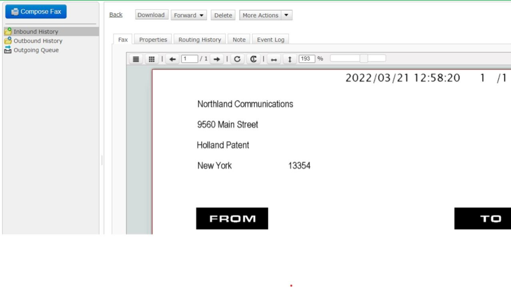Open the Routing History tab

pyautogui.click(x=200, y=39)
